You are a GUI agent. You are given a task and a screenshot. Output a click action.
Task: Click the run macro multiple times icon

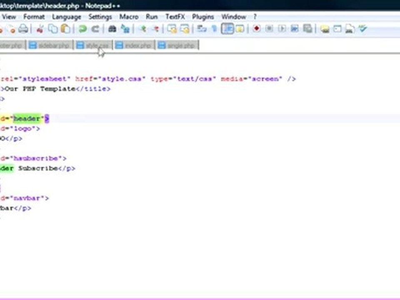295,29
